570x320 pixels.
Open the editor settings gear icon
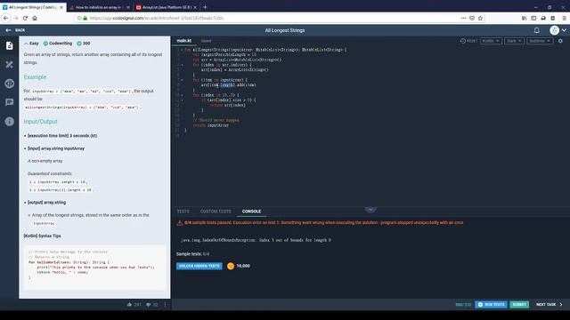[x=560, y=41]
